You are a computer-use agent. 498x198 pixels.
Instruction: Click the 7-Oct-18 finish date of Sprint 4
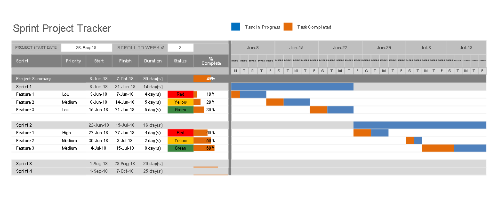tap(125, 171)
